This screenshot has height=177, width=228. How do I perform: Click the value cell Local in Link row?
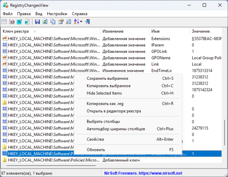tap(196, 64)
